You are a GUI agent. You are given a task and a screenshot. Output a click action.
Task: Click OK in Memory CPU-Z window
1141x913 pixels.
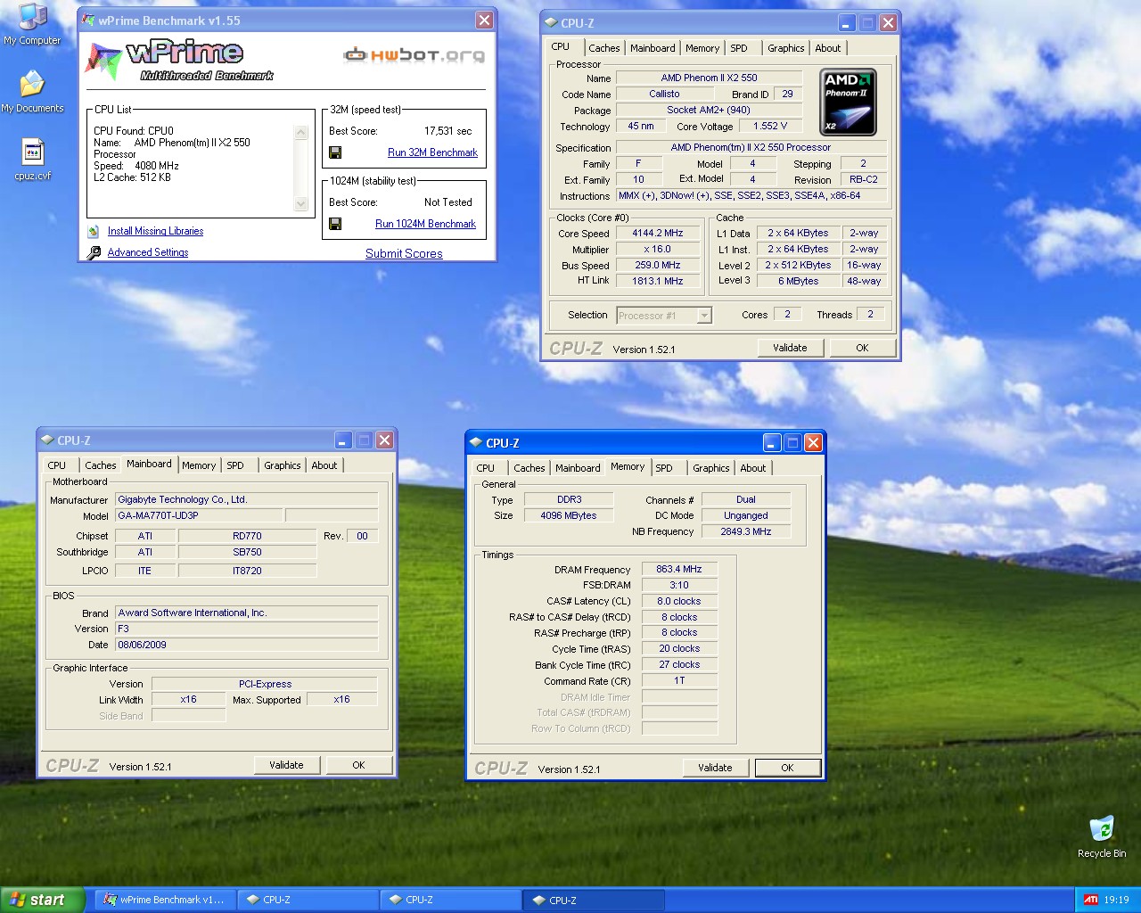[x=787, y=768]
